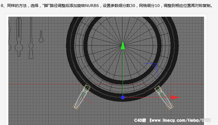Image resolution: width=218 pixels, height=125 pixels.
Task: Click the green Y-axis arrow handle
Action: pos(123,45)
